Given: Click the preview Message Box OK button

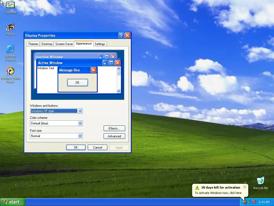Looking at the screenshot, I should (x=77, y=83).
